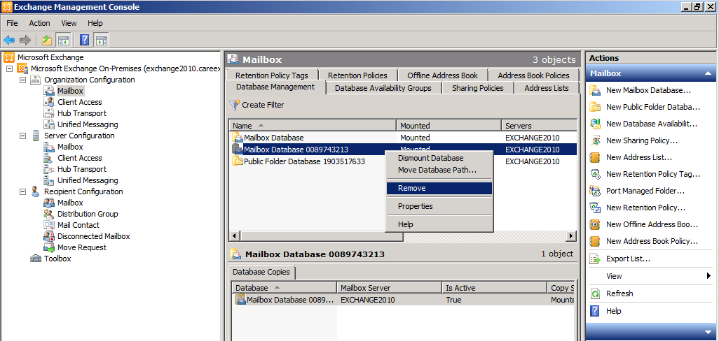The image size is (719, 341).
Task: Switch to the Address Lists tab
Action: (x=547, y=88)
